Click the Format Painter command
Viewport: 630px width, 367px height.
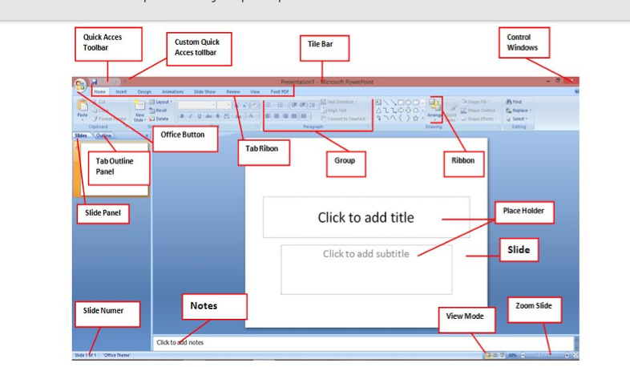click(109, 119)
